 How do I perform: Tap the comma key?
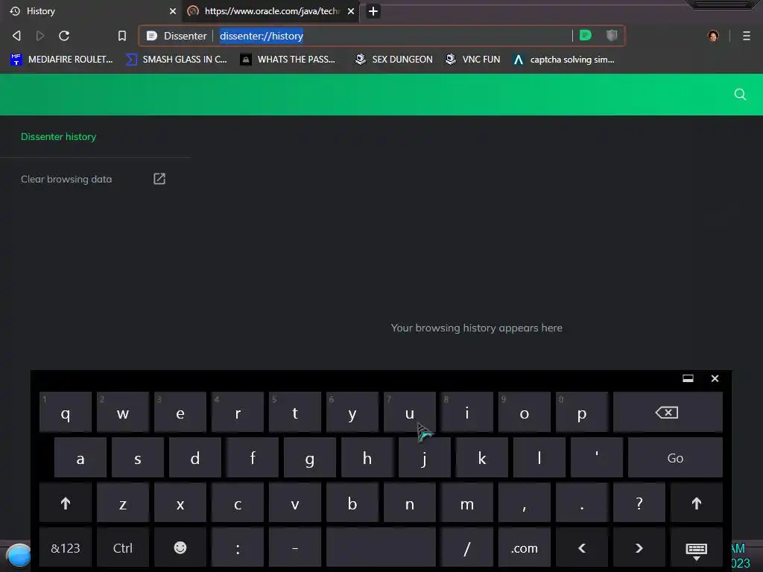524,503
